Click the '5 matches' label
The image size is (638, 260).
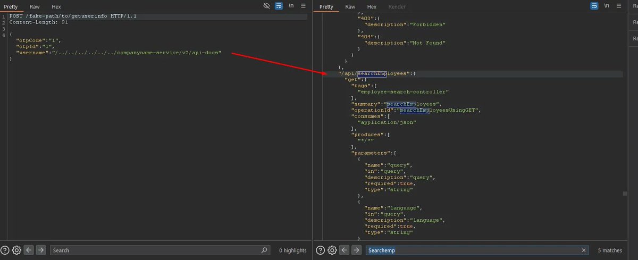pos(610,250)
